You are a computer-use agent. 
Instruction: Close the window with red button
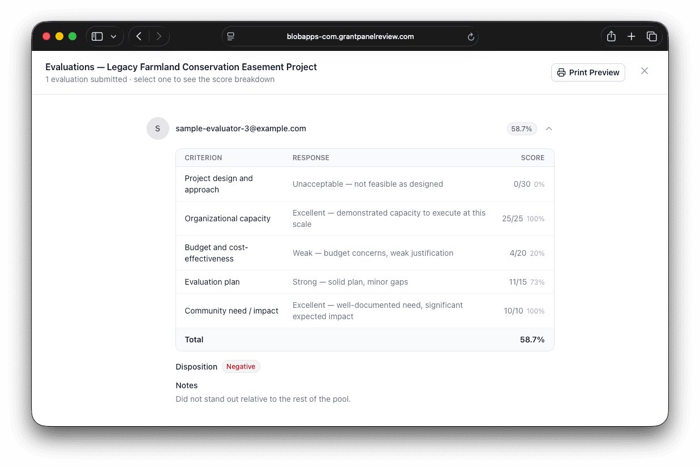[46, 36]
